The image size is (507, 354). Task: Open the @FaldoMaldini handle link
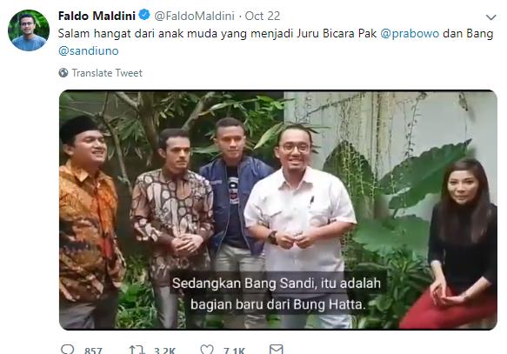(x=194, y=16)
